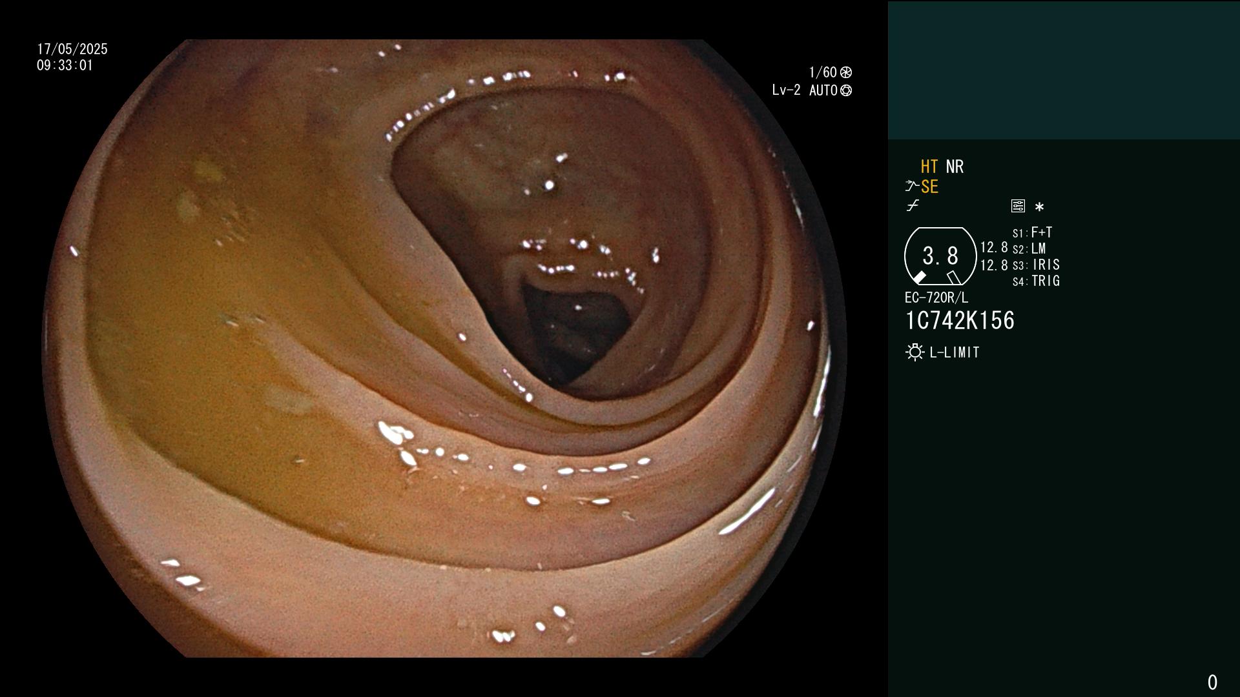Click the lower 12.8 value beside S3
Screen dimensions: 1240x697
(994, 265)
